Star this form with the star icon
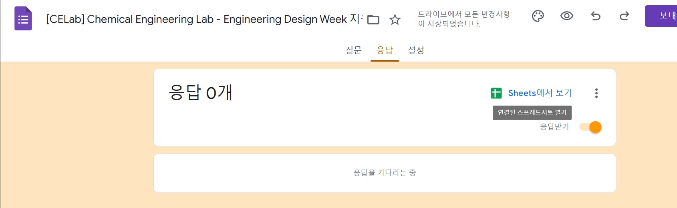 click(395, 19)
